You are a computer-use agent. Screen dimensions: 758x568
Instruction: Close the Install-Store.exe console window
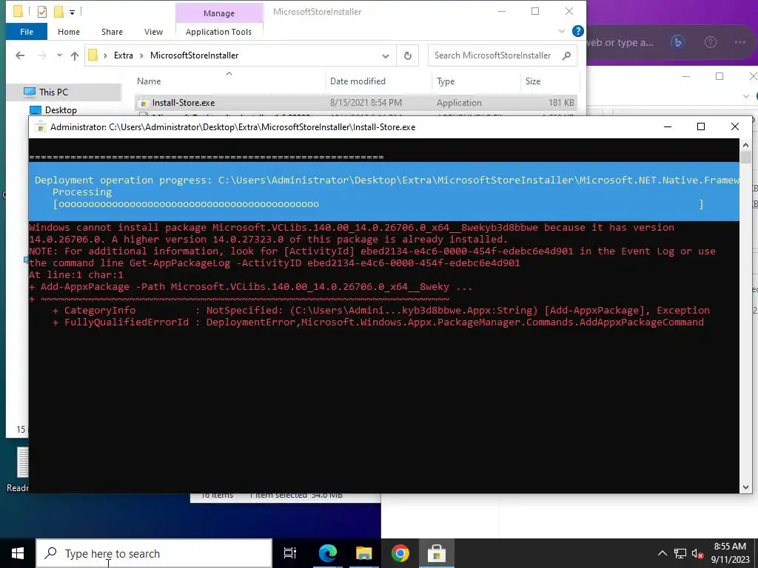click(735, 126)
